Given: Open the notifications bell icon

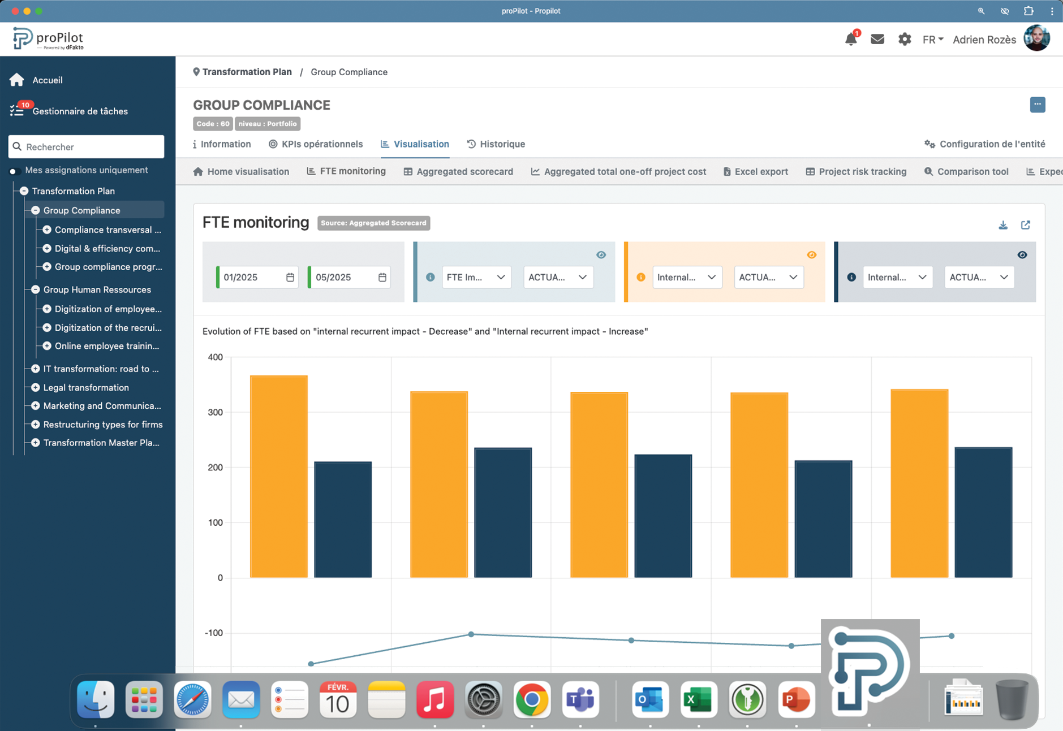Looking at the screenshot, I should (850, 40).
